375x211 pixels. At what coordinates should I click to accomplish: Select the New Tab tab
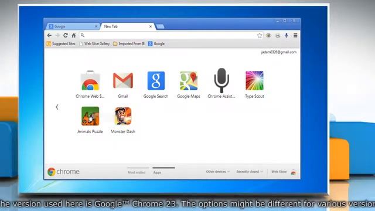pyautogui.click(x=128, y=26)
